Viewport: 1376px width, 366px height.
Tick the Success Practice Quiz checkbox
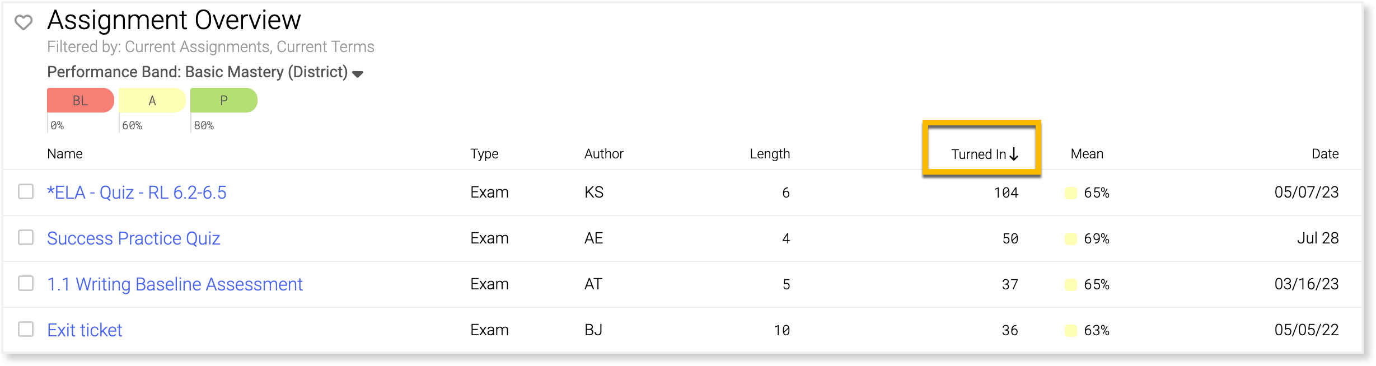[26, 237]
